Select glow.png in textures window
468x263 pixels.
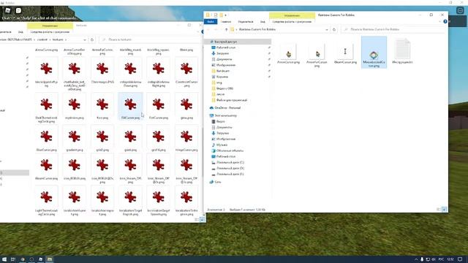186,107
